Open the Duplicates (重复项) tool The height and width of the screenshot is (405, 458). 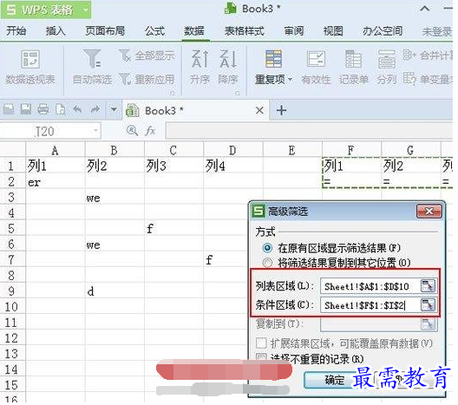pyautogui.click(x=274, y=67)
